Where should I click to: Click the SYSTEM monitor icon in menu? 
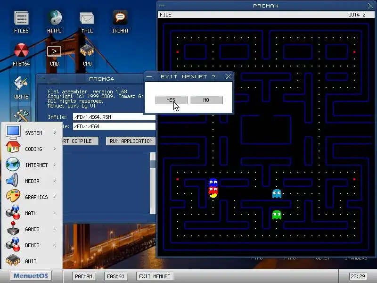pyautogui.click(x=13, y=132)
